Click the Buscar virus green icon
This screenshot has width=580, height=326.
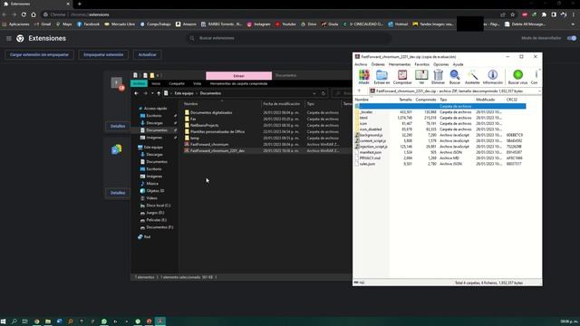click(517, 77)
